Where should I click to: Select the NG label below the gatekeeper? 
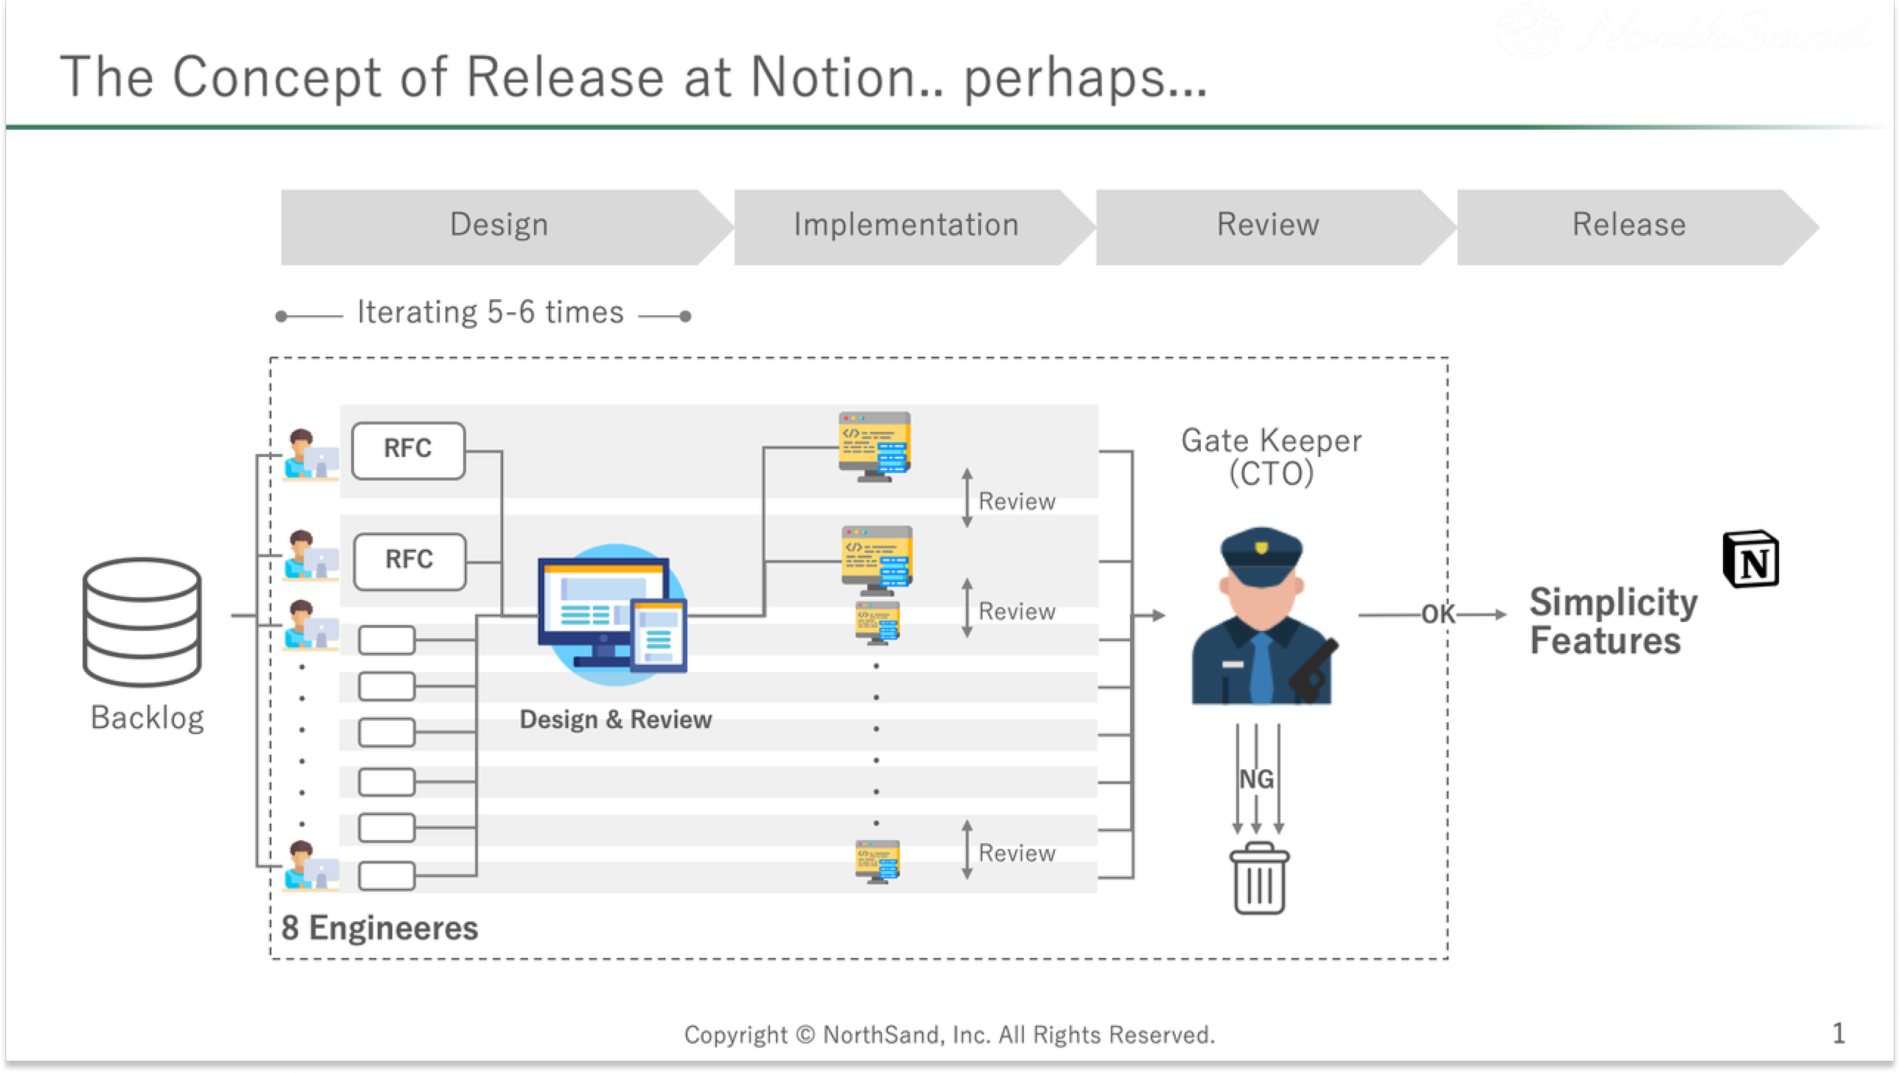[1256, 779]
